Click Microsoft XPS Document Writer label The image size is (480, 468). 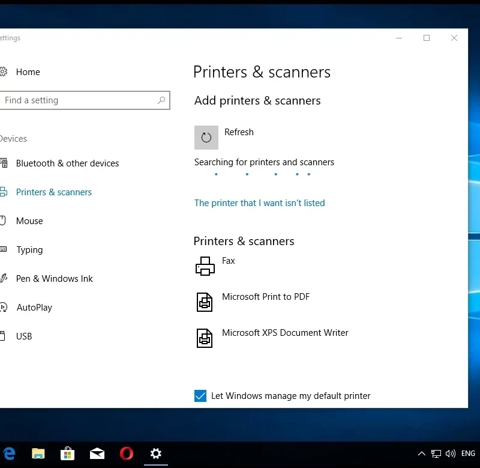(x=285, y=333)
